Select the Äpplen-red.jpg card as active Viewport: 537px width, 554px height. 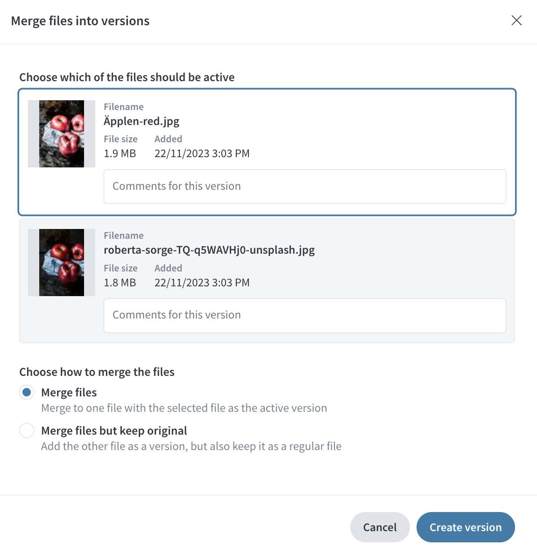(267, 152)
